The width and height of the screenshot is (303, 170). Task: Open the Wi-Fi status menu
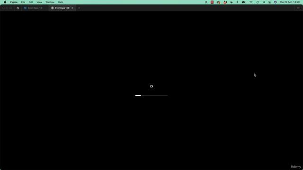[251, 2]
